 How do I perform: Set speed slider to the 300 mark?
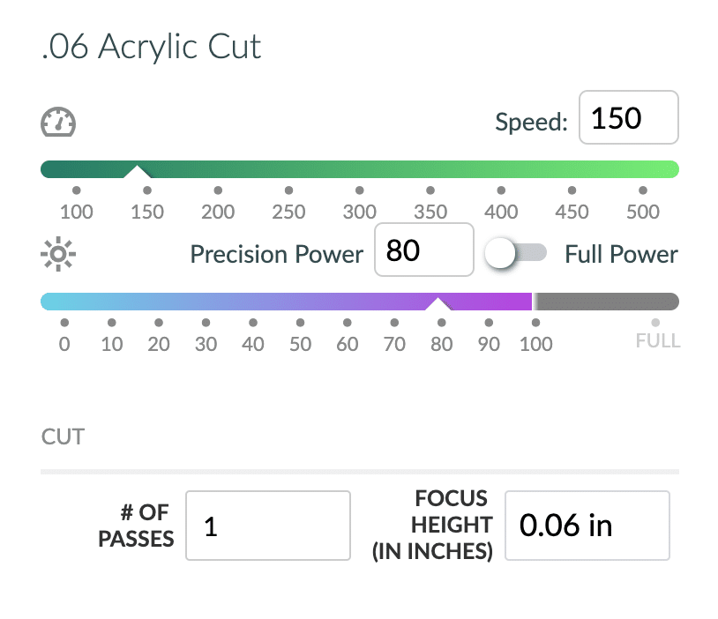click(360, 190)
